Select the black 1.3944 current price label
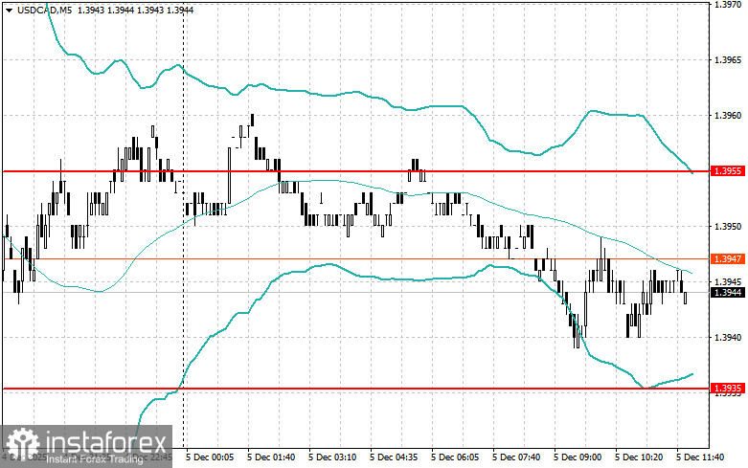This screenshot has height=468, width=748. coord(728,292)
